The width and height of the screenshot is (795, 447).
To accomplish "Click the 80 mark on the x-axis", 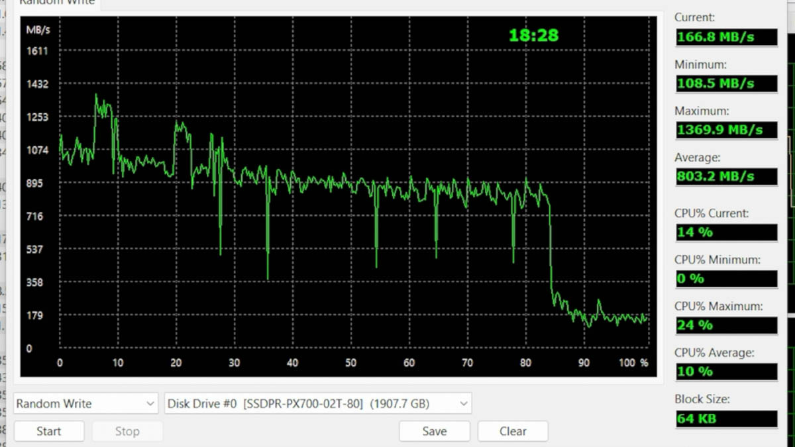I will 526,363.
